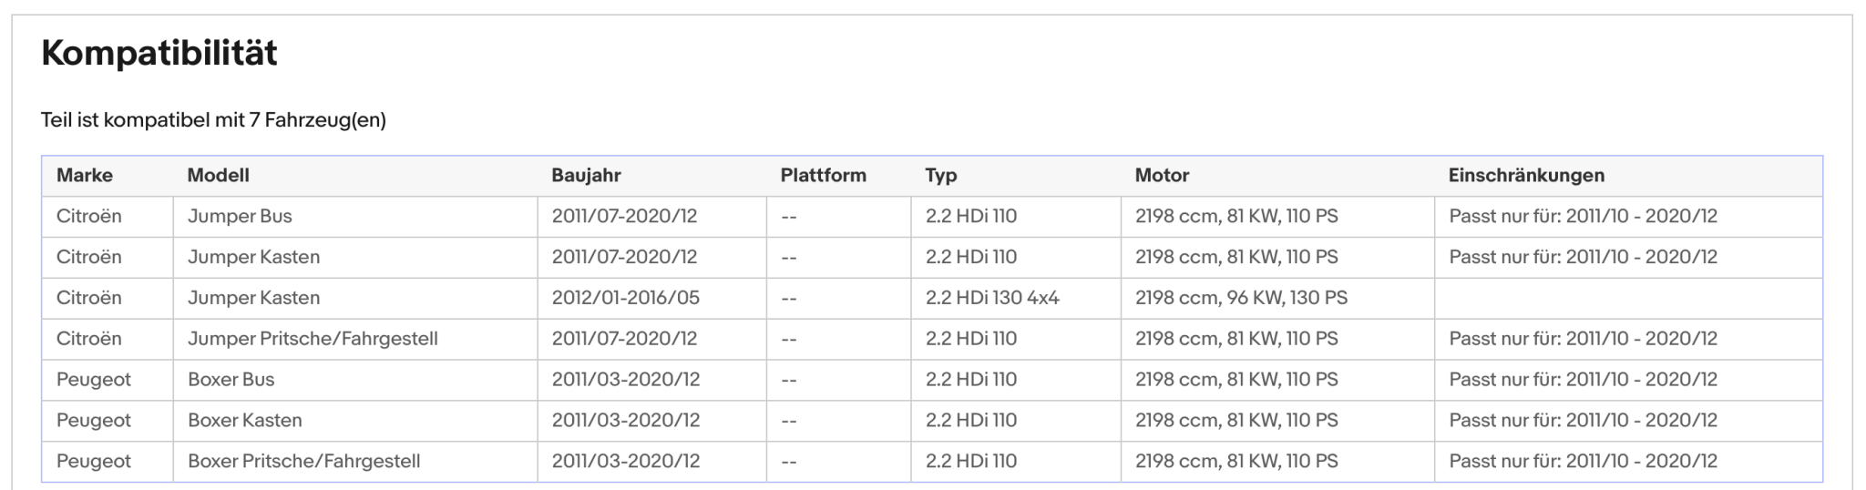Image resolution: width=1866 pixels, height=490 pixels.
Task: Select the Boxer Pritsche/Fahrgestell cell
Action: point(355,462)
